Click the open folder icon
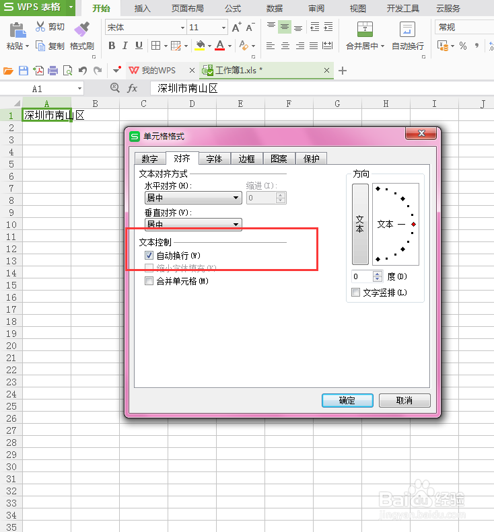 click(x=8, y=71)
